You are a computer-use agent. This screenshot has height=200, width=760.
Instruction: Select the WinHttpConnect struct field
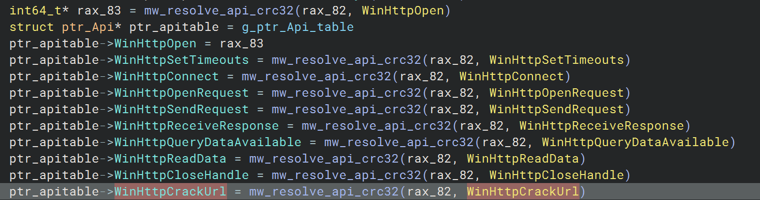166,76
